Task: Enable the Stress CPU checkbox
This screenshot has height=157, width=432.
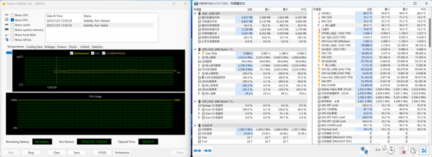Action: (12, 15)
